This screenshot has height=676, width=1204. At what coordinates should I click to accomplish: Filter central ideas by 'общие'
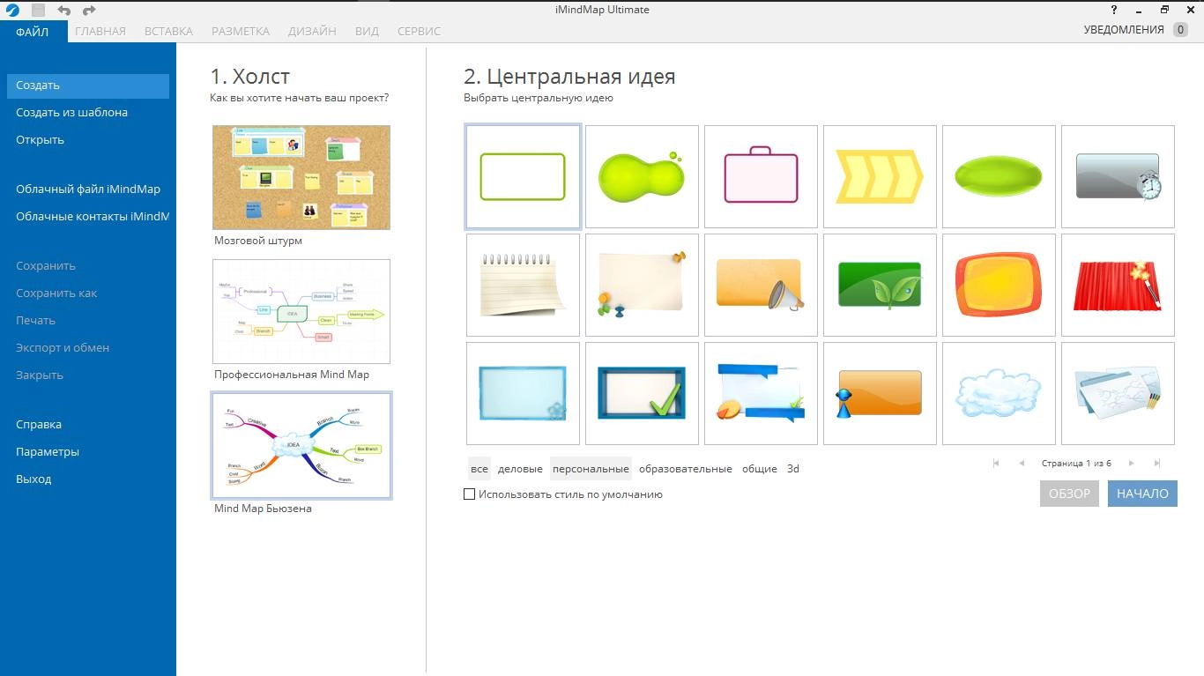click(760, 469)
